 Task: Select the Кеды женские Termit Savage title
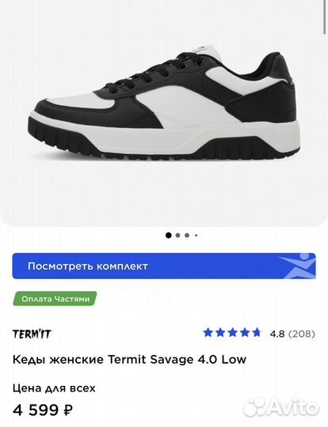(x=129, y=360)
